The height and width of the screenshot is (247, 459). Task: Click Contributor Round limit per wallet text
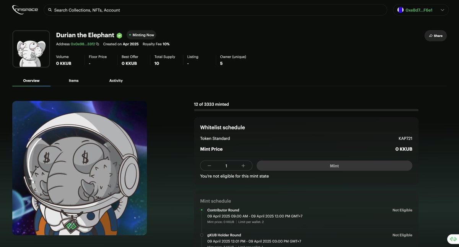(252, 221)
